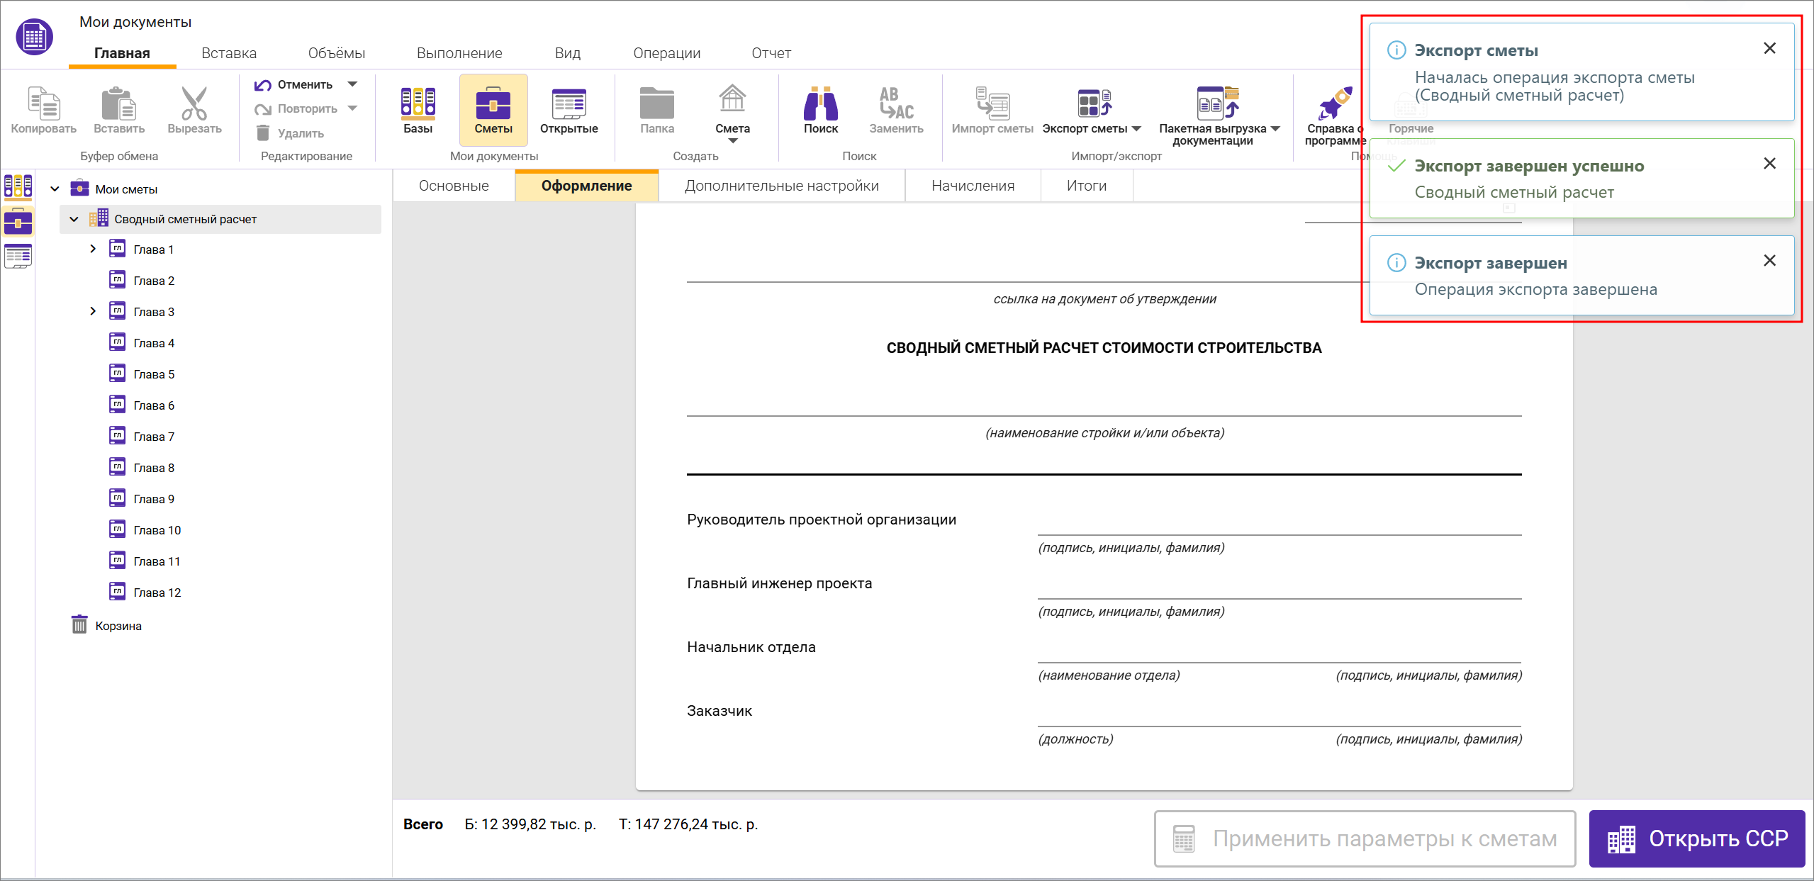The height and width of the screenshot is (881, 1814).
Task: Collapse the Сводный сметный расчет node
Action: pos(74,219)
